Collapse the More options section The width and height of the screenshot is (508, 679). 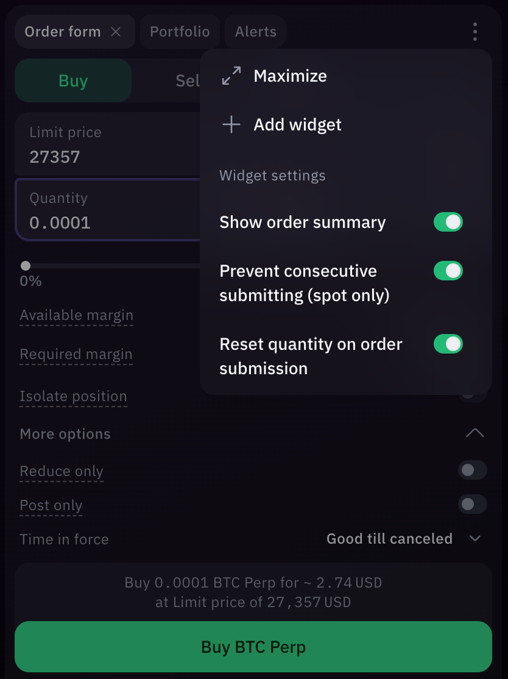click(x=474, y=433)
